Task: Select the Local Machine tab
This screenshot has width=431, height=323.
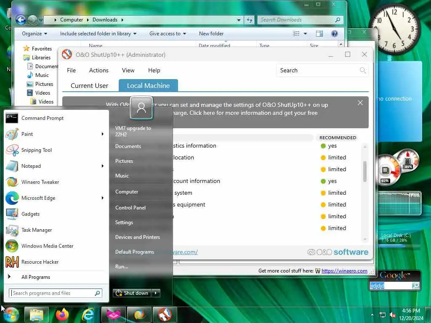Action: (x=148, y=86)
